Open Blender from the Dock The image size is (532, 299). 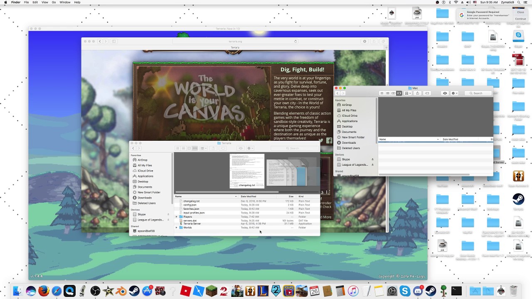point(121,291)
